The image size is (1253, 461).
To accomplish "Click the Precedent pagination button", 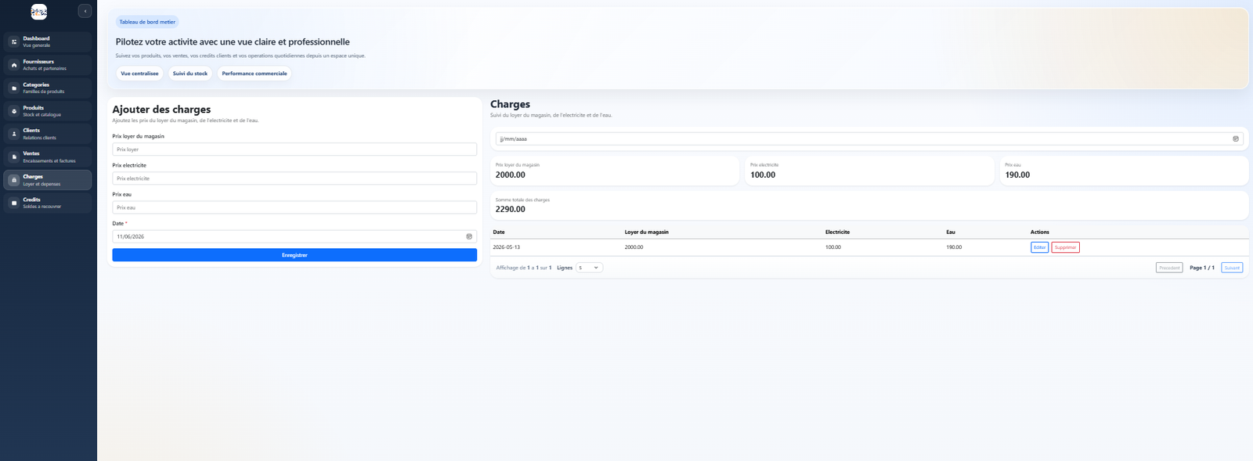I will 1169,268.
